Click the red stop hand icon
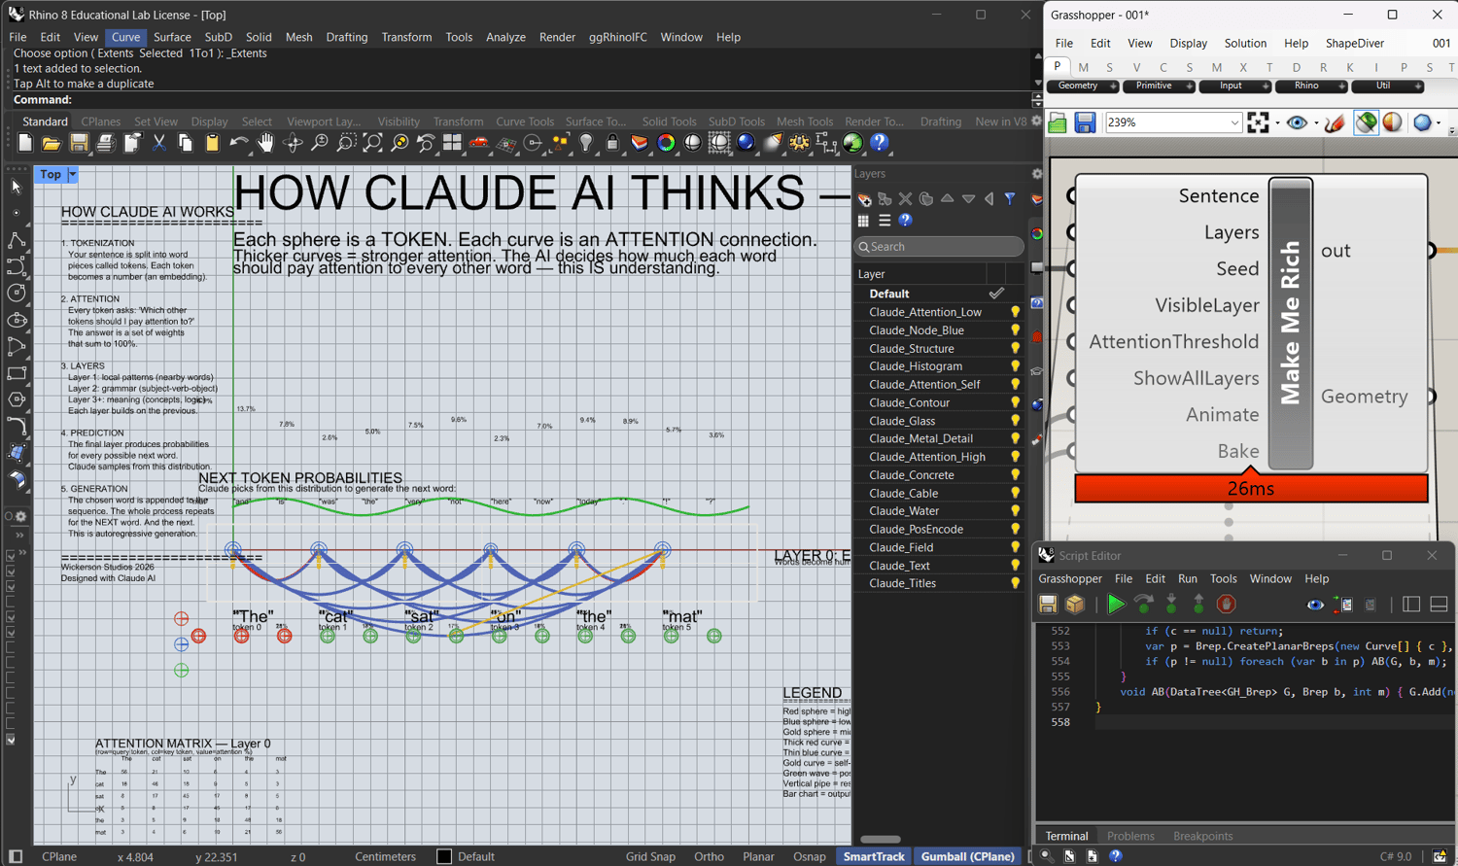The width and height of the screenshot is (1458, 866). [1226, 605]
